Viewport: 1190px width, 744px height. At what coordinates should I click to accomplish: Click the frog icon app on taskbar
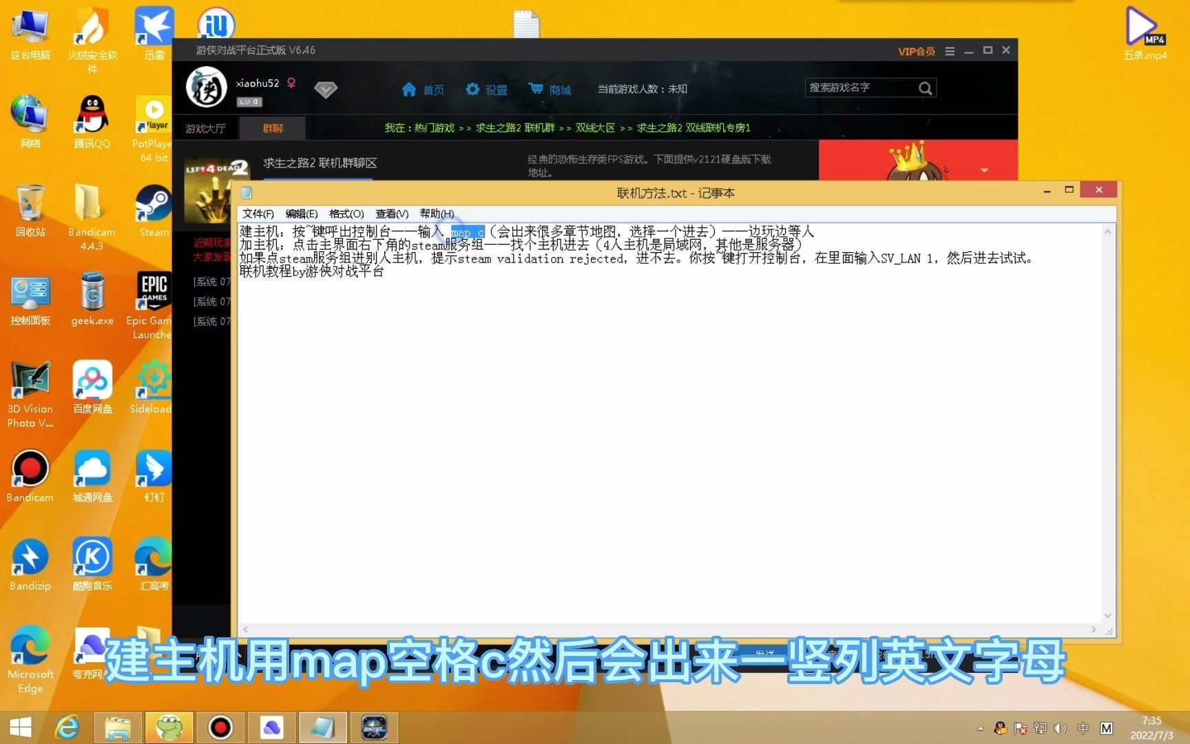point(169,727)
